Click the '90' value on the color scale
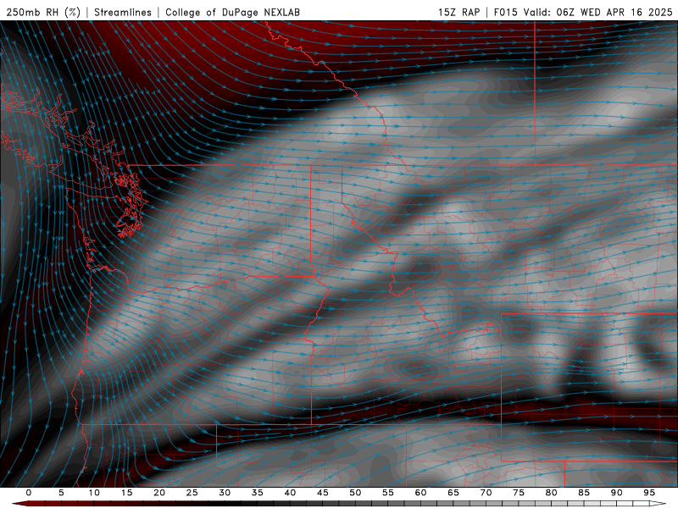The width and height of the screenshot is (678, 508). (617, 493)
